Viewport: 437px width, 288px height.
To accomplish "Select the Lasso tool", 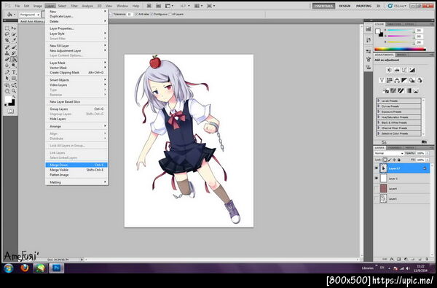I will click(x=7, y=34).
